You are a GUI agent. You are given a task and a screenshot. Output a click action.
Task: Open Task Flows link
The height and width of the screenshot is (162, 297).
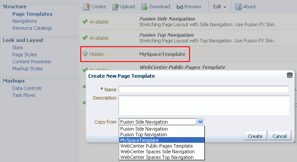24,95
